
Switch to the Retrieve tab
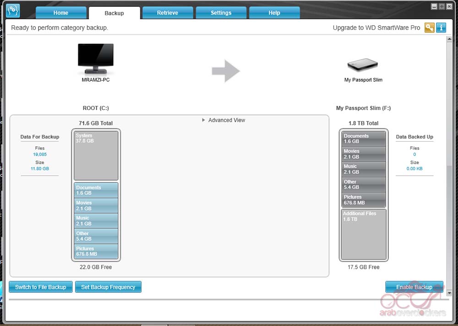tap(168, 13)
